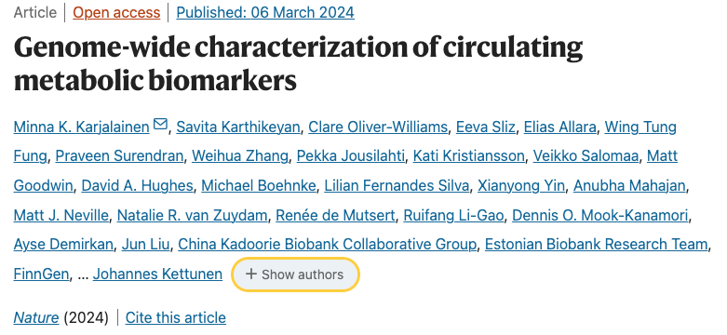The width and height of the screenshot is (727, 335).
Task: Select author Michael Boehnke
Action: pos(258,186)
